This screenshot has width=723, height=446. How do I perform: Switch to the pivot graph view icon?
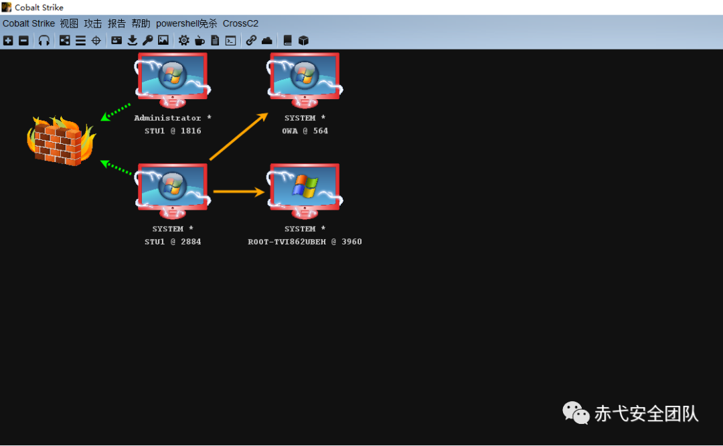(64, 41)
